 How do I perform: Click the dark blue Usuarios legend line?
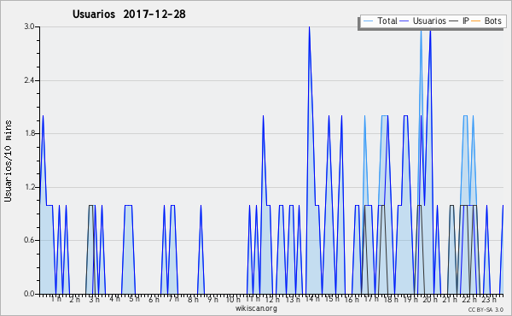click(x=404, y=21)
